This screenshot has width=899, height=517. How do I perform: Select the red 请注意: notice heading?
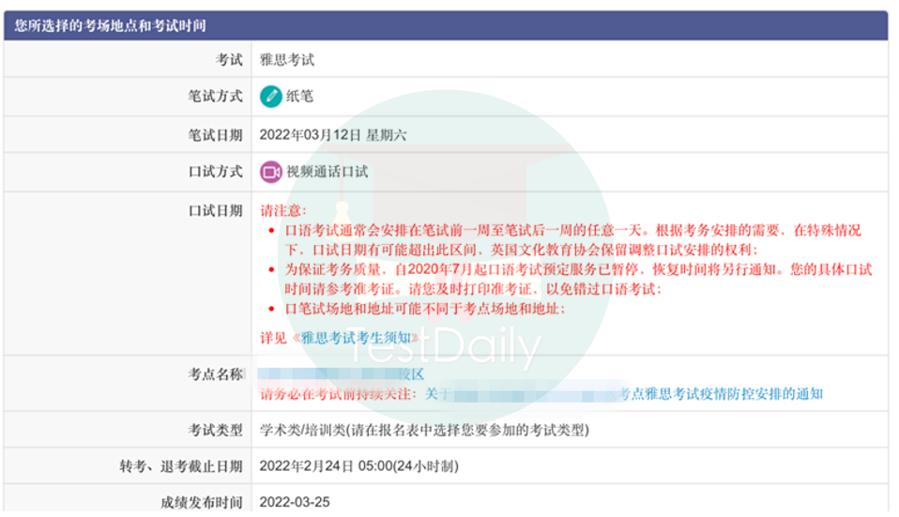(x=283, y=211)
